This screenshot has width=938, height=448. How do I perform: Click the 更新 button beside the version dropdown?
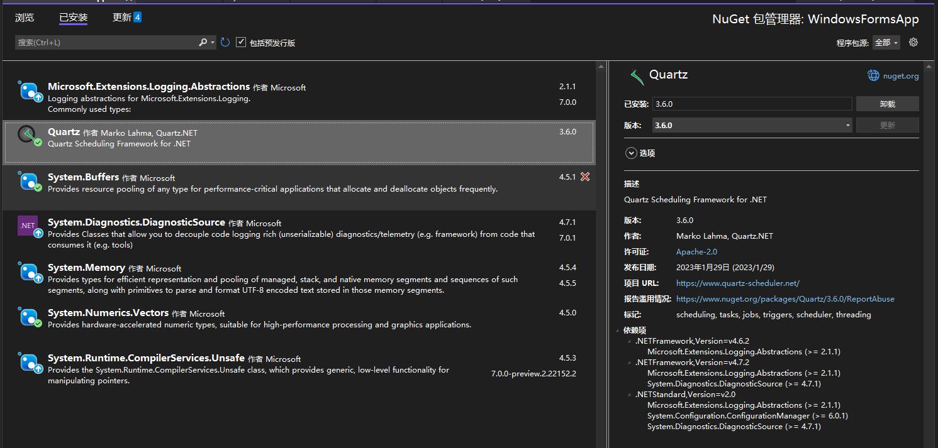coord(887,125)
